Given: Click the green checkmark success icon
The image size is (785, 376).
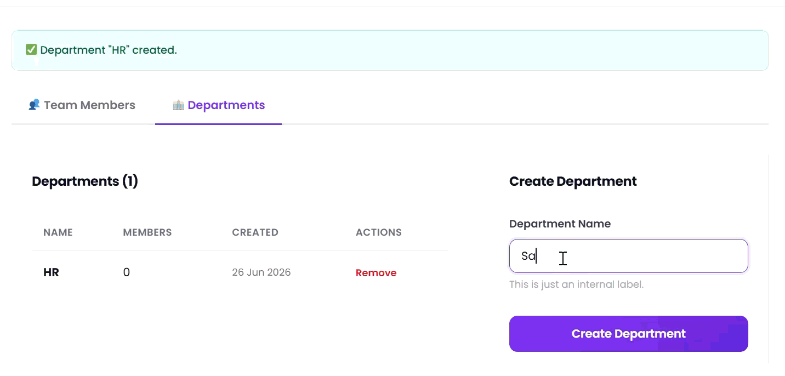Looking at the screenshot, I should [x=31, y=50].
